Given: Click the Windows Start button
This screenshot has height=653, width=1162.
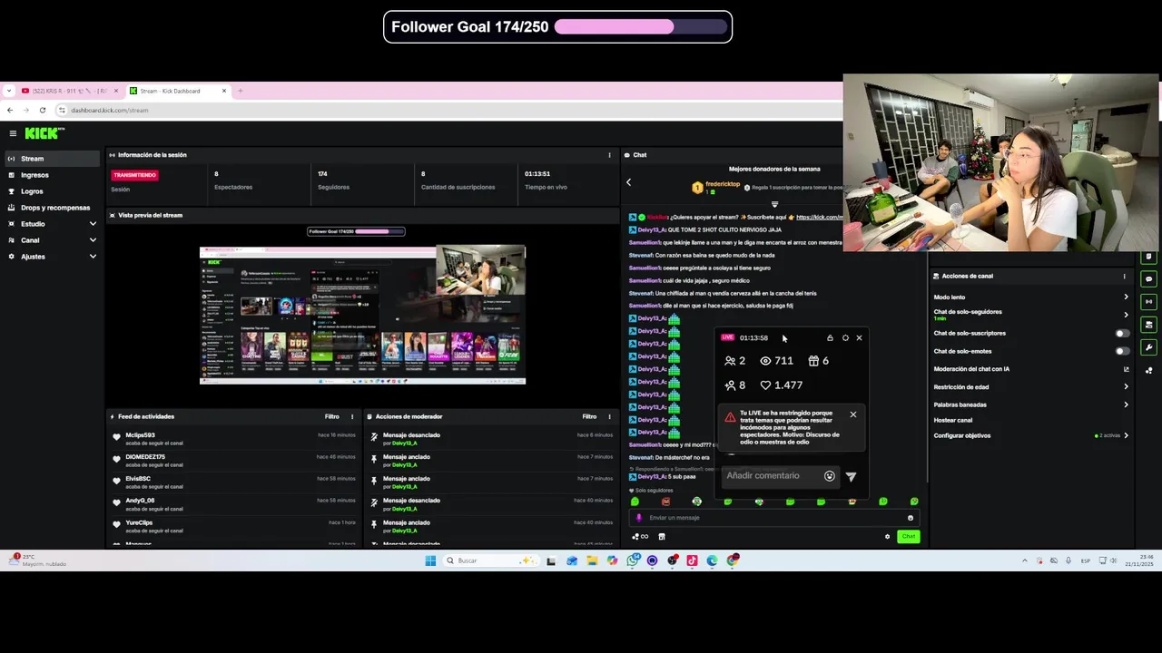Looking at the screenshot, I should point(430,560).
